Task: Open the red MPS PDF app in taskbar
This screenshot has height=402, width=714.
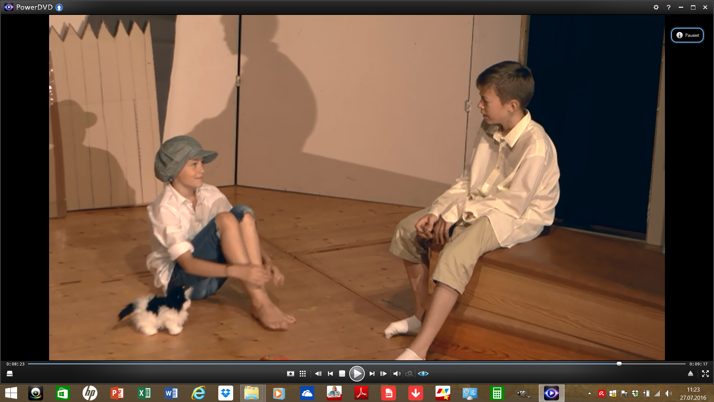Action: click(389, 393)
